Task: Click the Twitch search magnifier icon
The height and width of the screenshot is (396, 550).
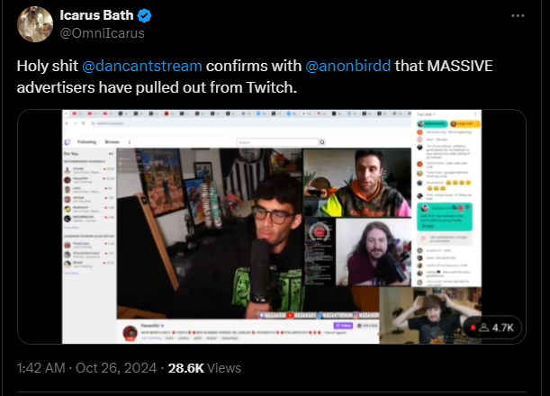Action: point(322,142)
